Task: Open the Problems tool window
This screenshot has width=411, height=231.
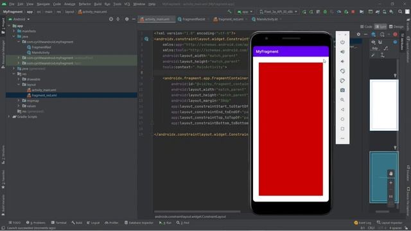Action: click(x=36, y=223)
